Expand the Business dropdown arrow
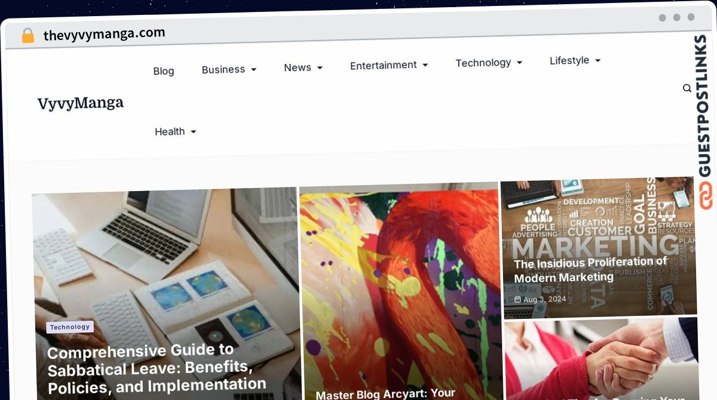Screen dimensions: 717x400 tap(253, 70)
